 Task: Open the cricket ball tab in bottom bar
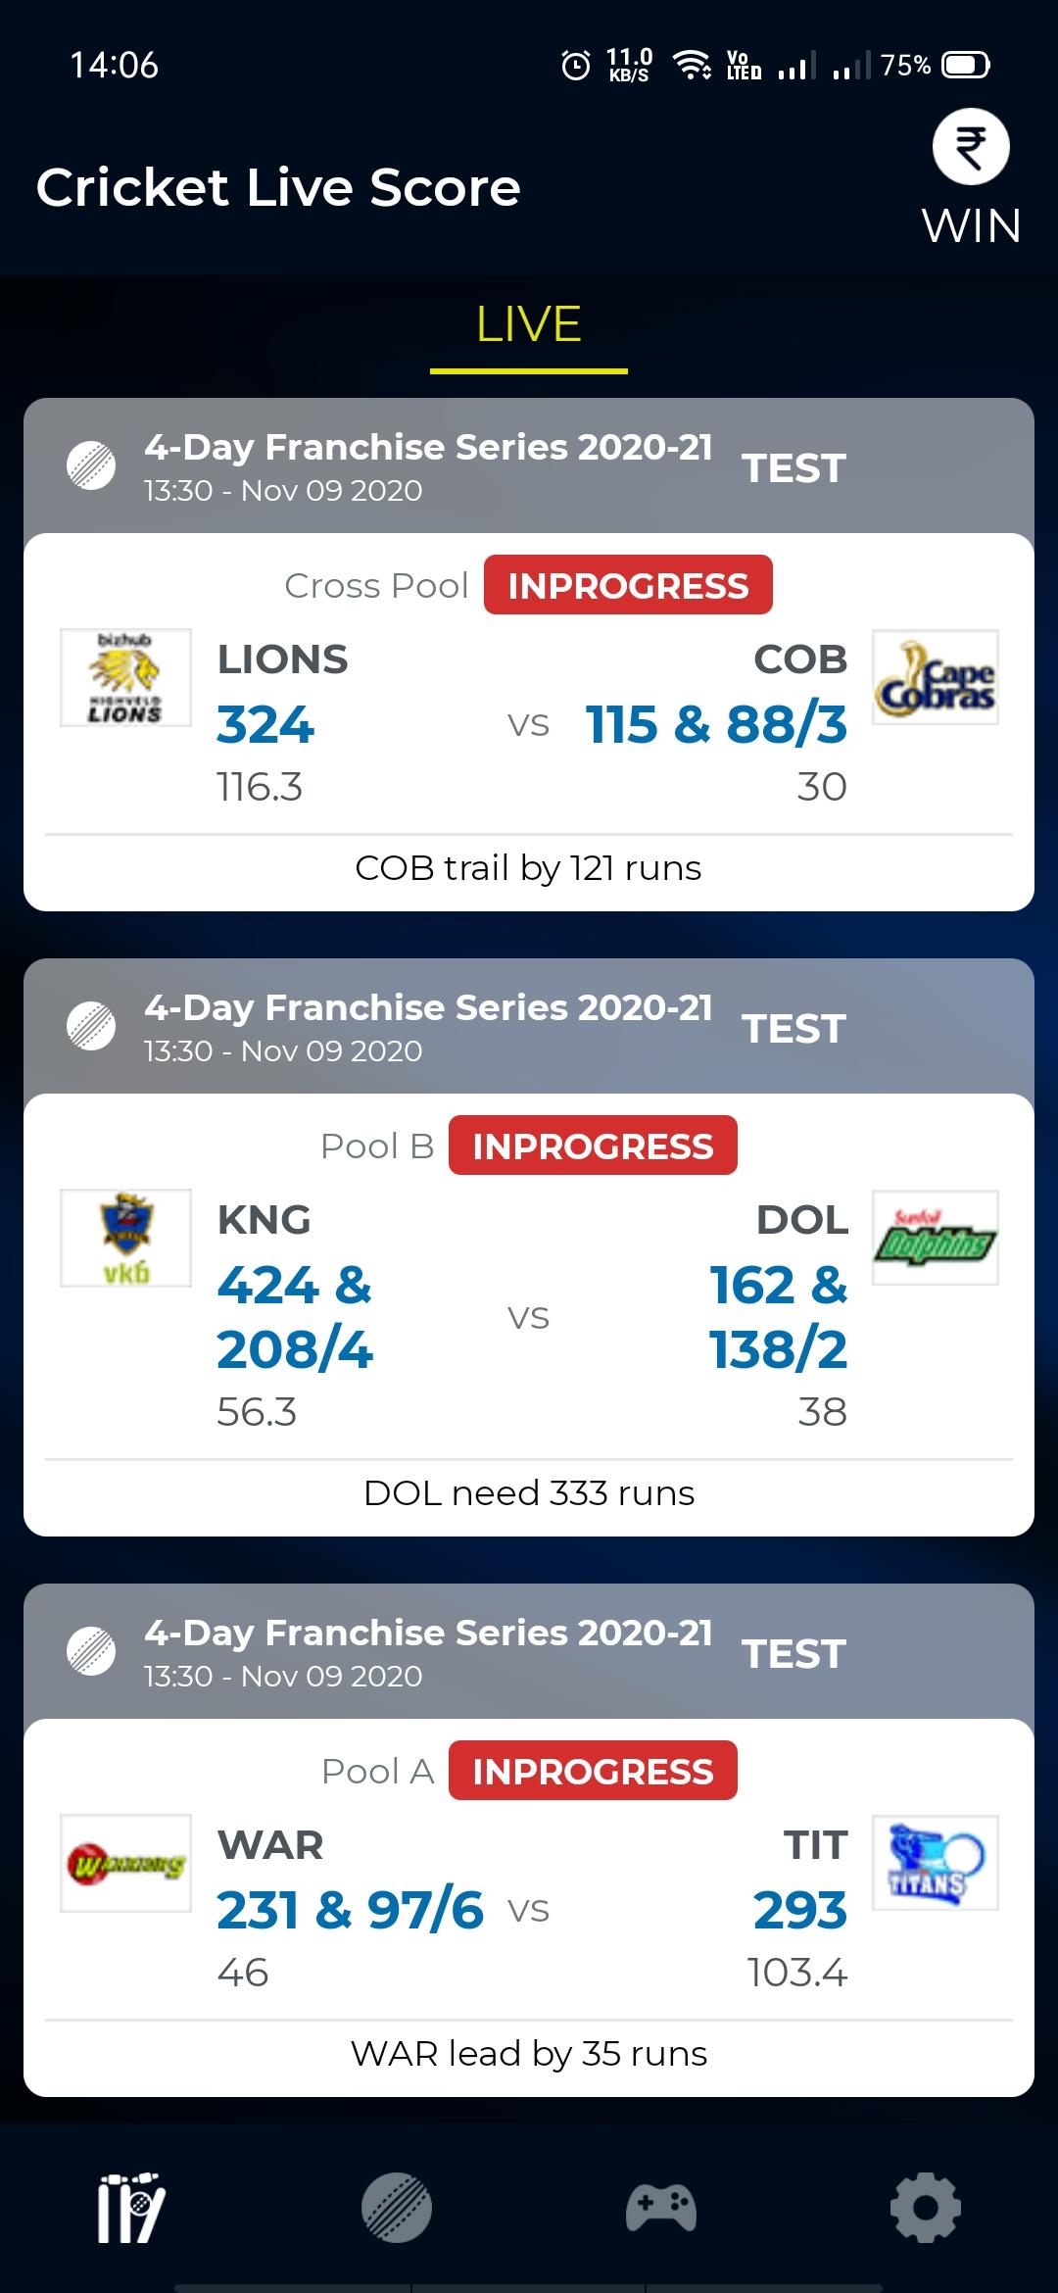(396, 2208)
